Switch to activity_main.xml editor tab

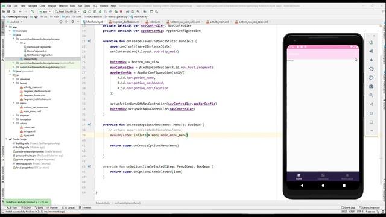(219, 22)
